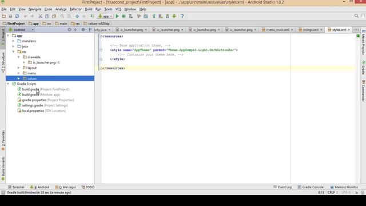Close the styles.xml tab
The width and height of the screenshot is (366, 206).
click(349, 30)
